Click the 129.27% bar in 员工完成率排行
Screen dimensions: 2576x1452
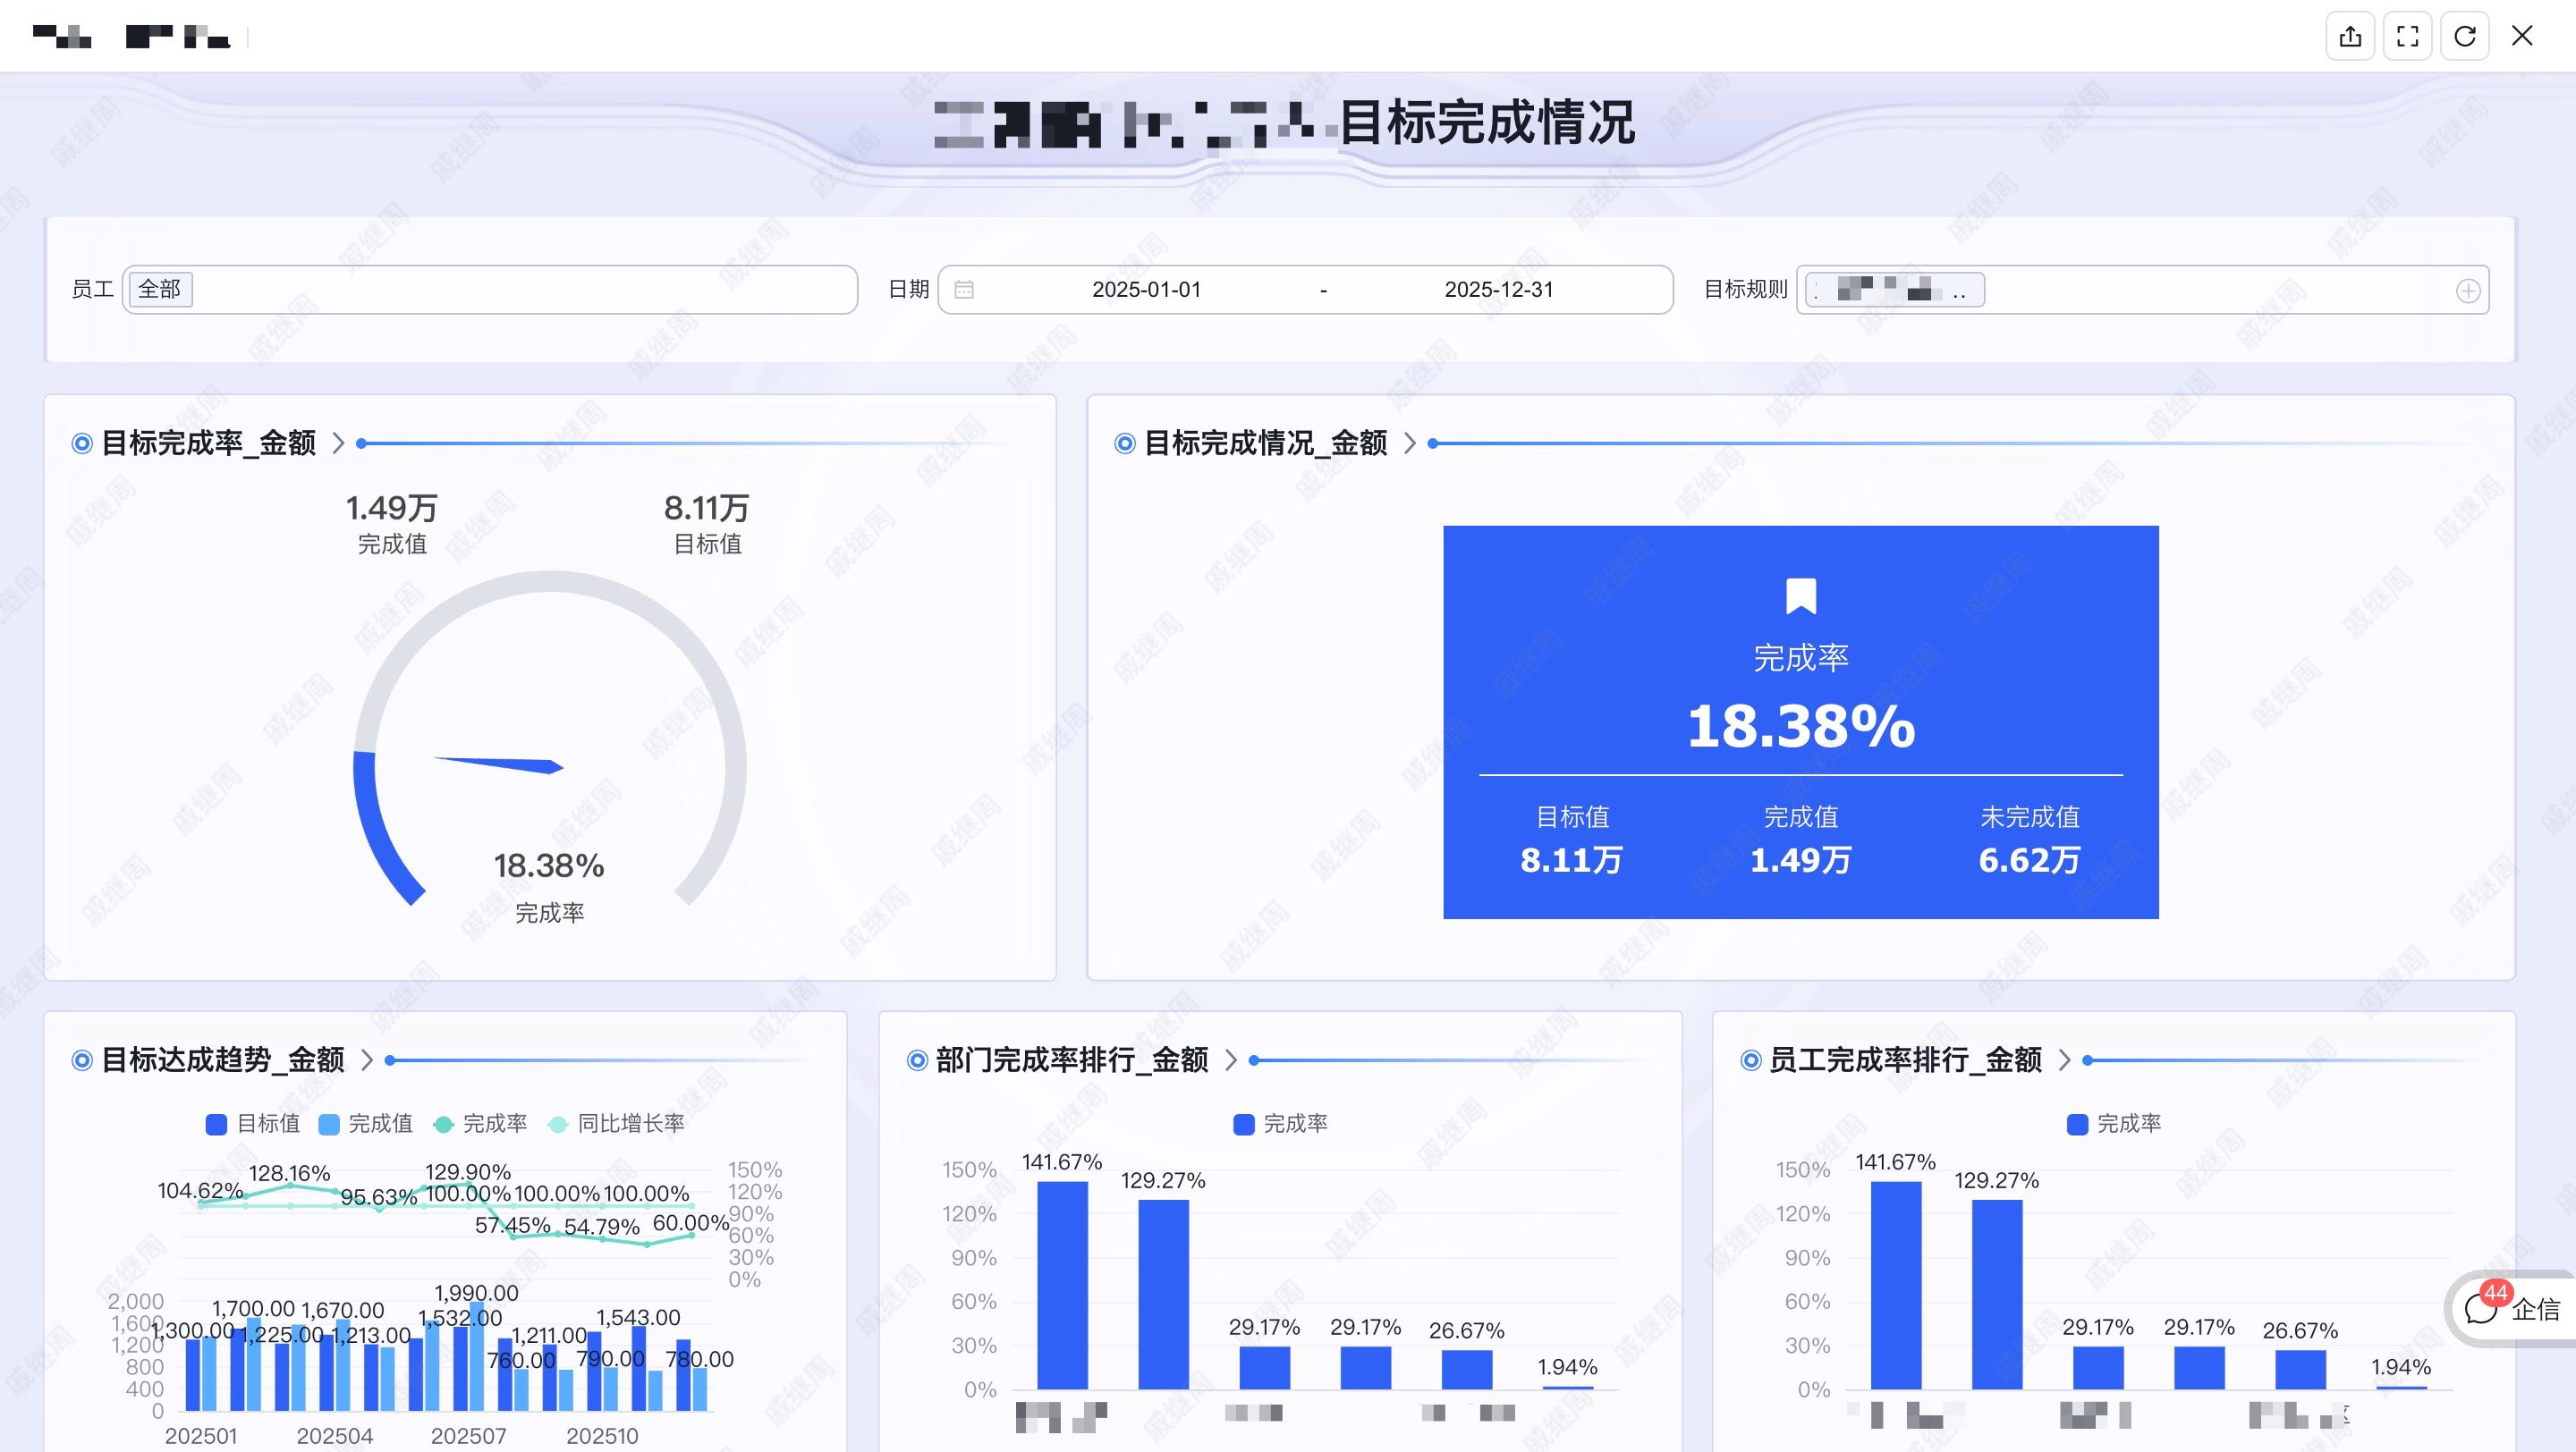click(1997, 1294)
